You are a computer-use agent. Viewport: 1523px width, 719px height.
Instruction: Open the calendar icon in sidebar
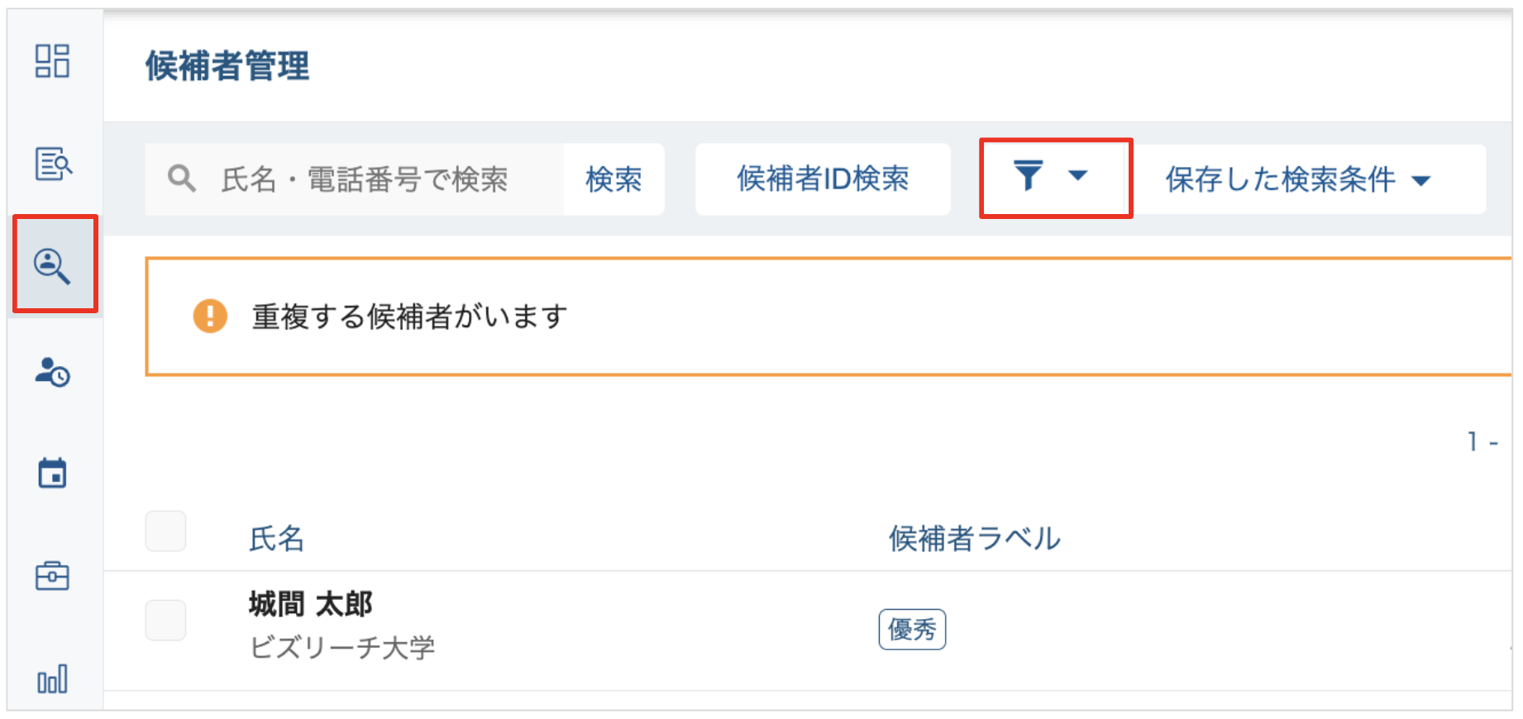pos(53,473)
